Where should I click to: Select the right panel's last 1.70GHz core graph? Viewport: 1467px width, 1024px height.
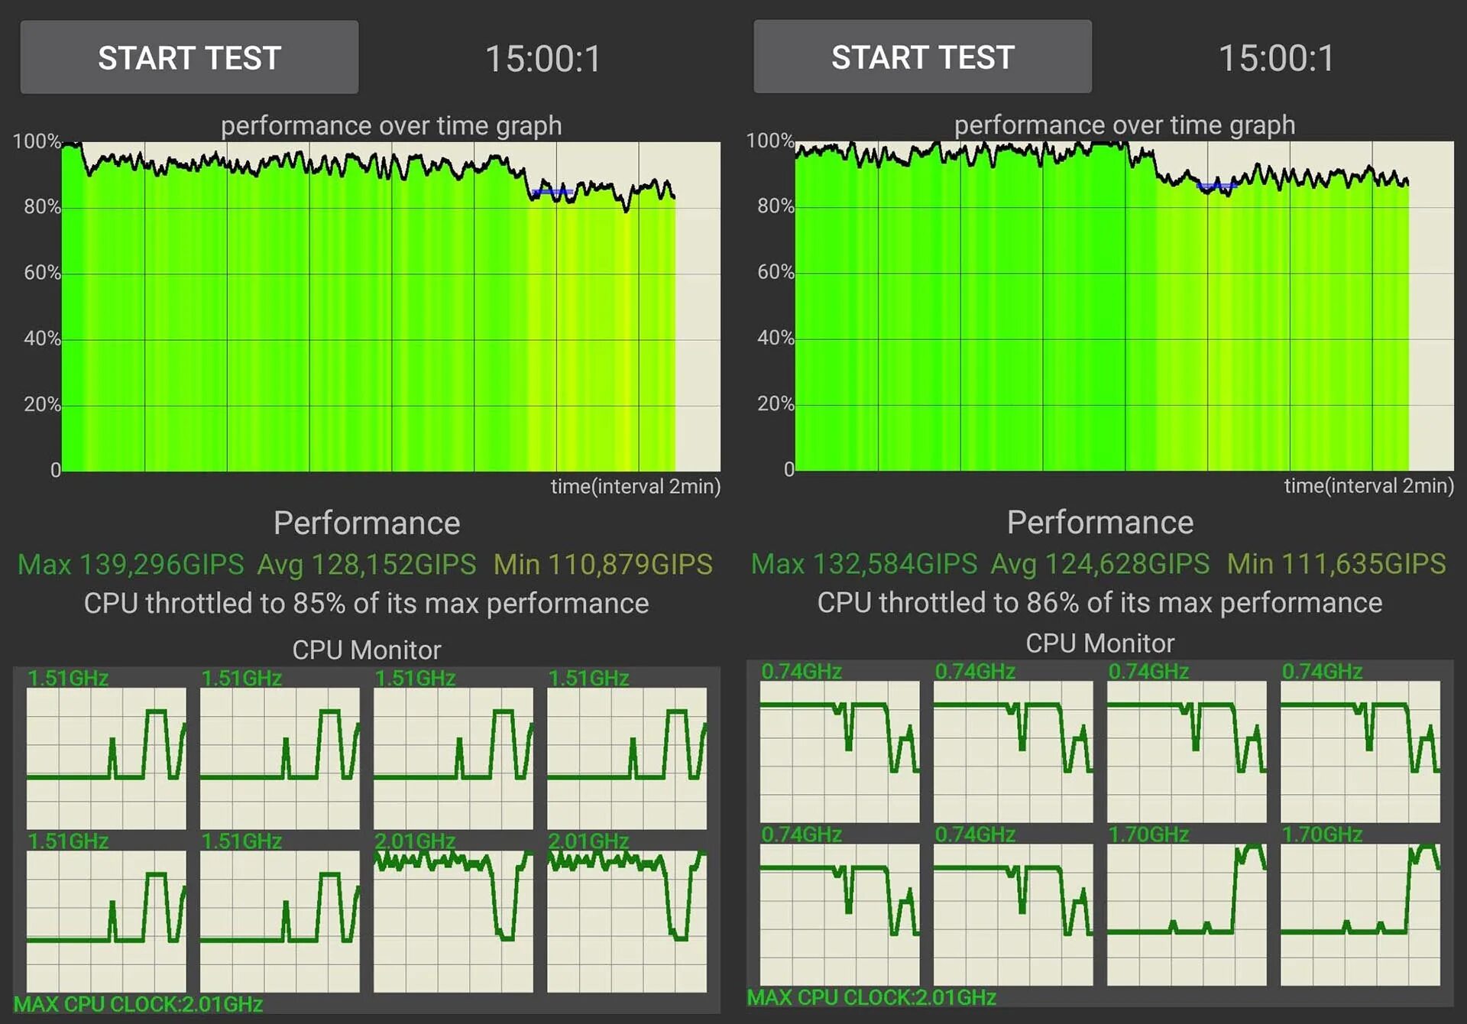pos(1360,914)
